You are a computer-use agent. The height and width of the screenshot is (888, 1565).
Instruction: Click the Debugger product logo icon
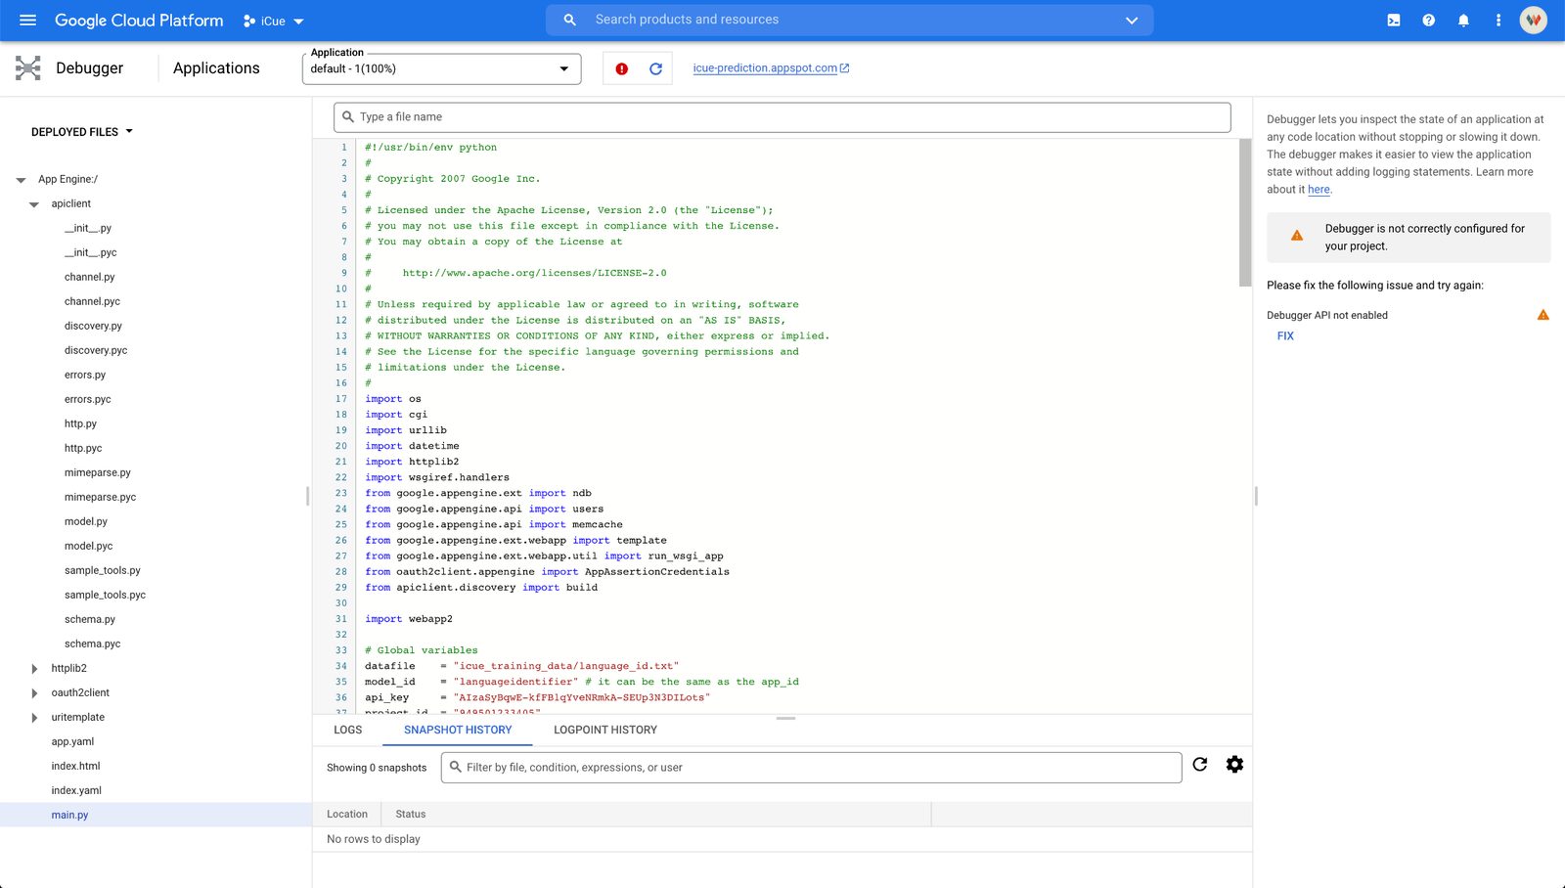pyautogui.click(x=28, y=67)
